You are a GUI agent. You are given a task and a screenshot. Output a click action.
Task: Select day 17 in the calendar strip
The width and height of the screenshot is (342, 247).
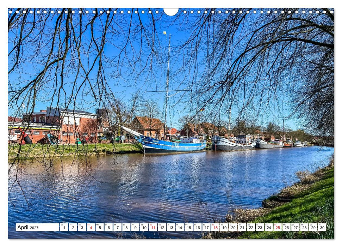click(206, 227)
